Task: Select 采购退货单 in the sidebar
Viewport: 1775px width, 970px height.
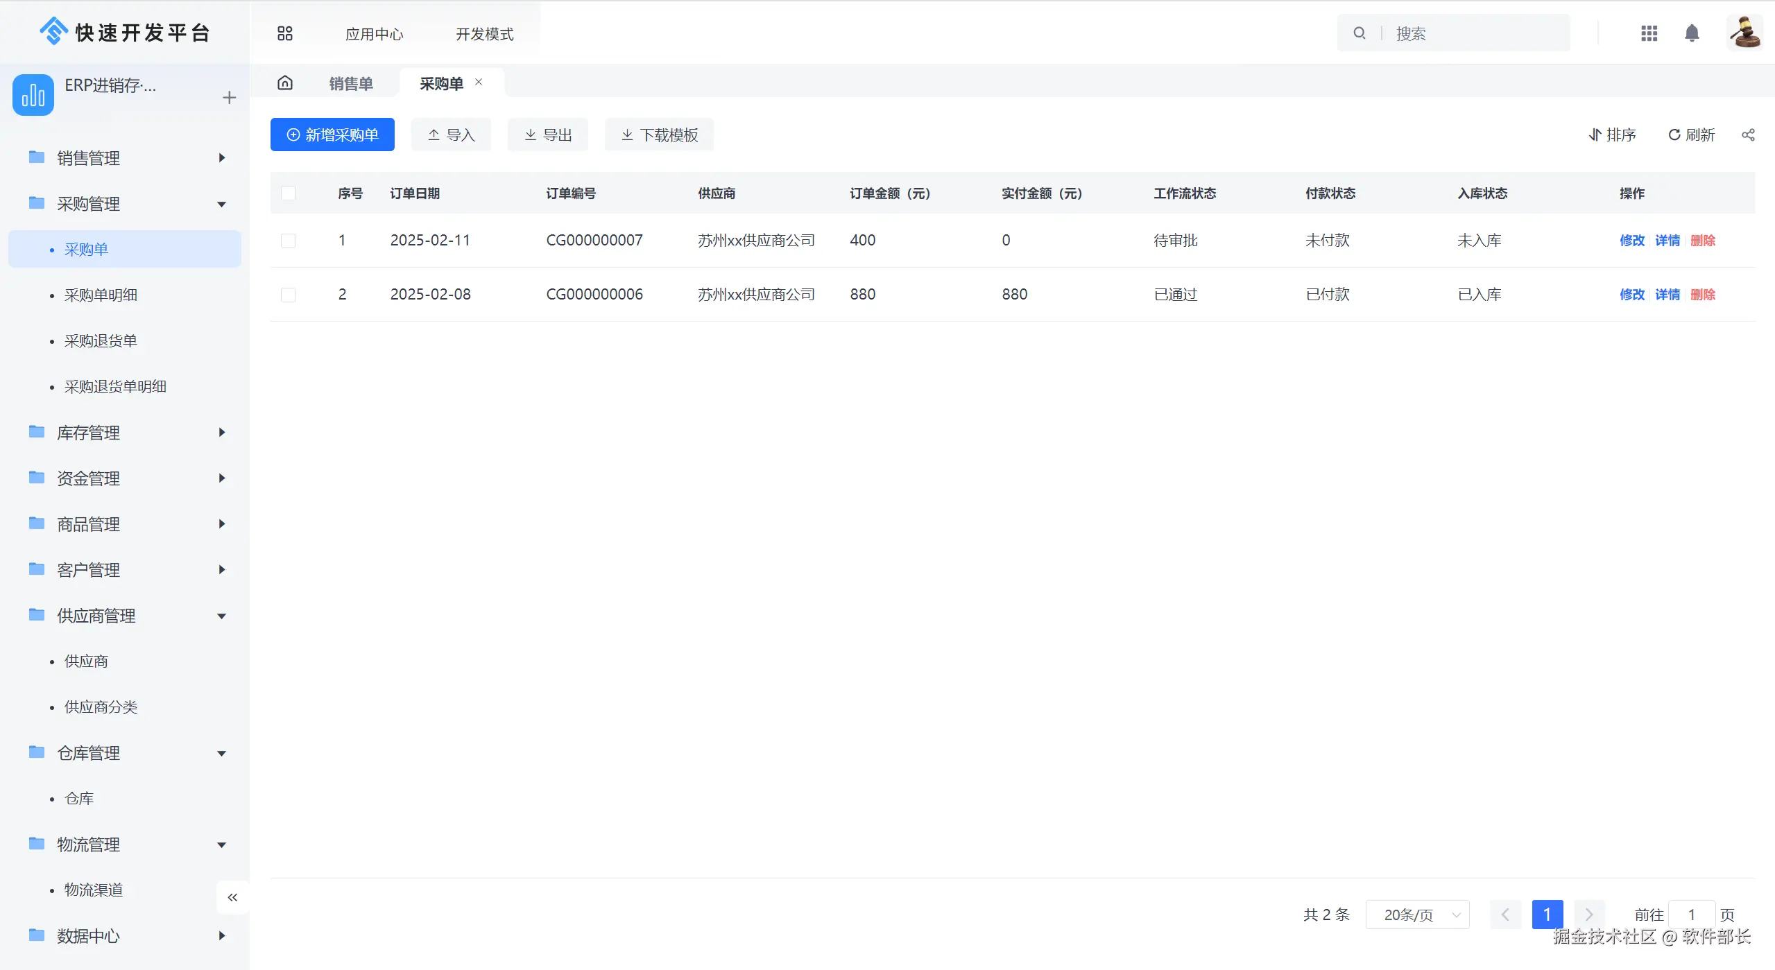Action: 101,341
